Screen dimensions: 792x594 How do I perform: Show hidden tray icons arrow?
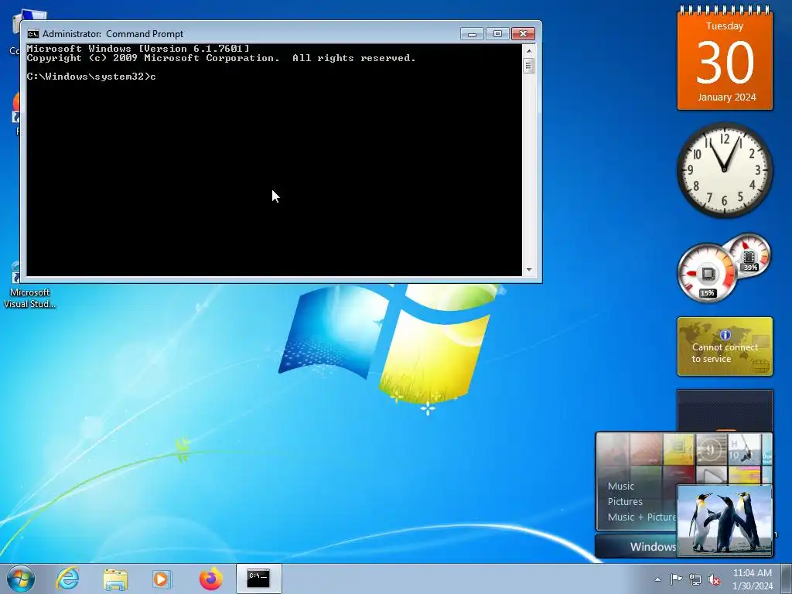tap(657, 579)
